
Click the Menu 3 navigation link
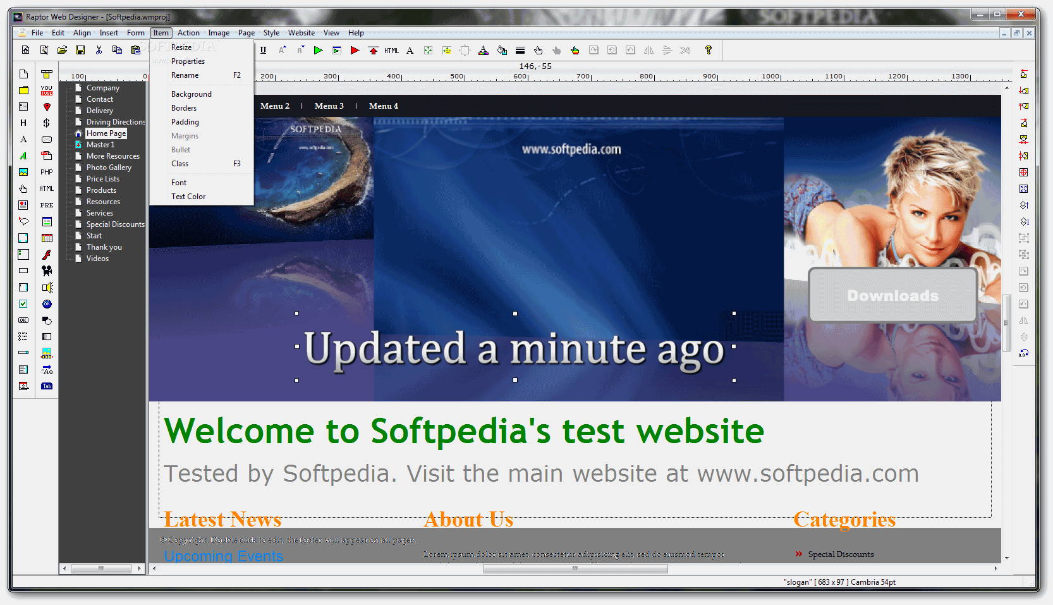[x=329, y=106]
